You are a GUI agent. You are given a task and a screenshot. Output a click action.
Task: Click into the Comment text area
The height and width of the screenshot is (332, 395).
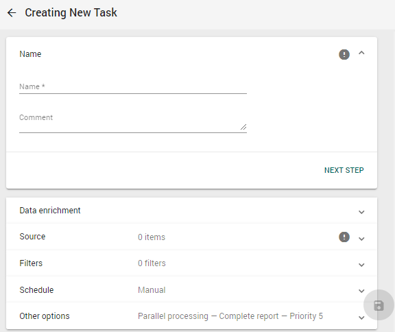(x=133, y=122)
